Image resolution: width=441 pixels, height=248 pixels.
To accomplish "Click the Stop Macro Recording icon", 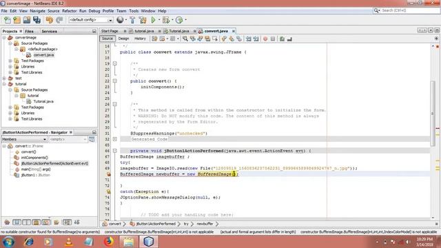I will [x=273, y=39].
